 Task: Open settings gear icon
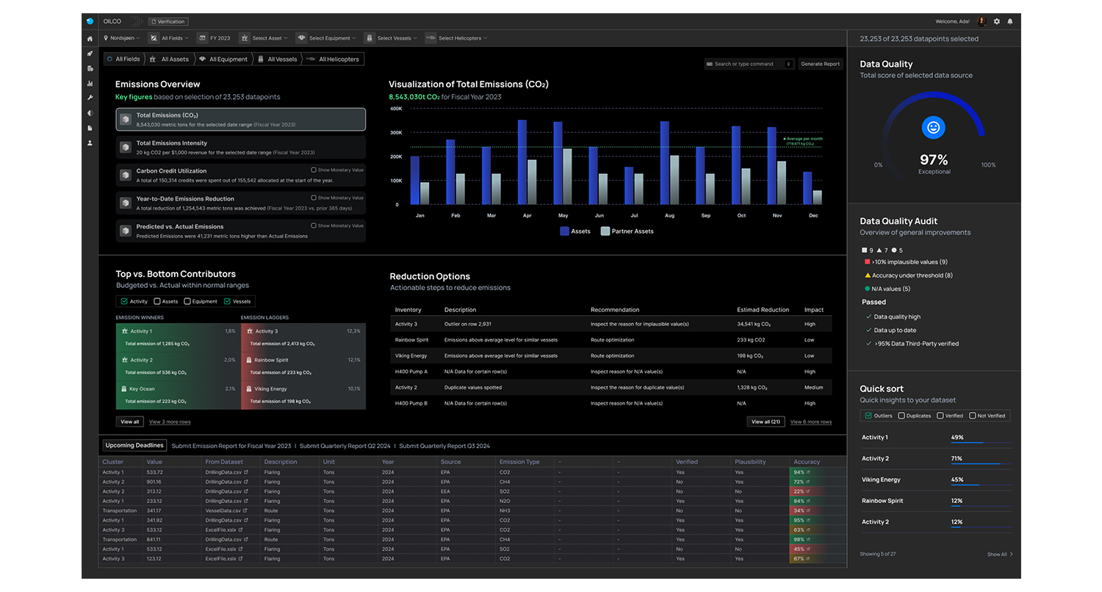tap(996, 21)
